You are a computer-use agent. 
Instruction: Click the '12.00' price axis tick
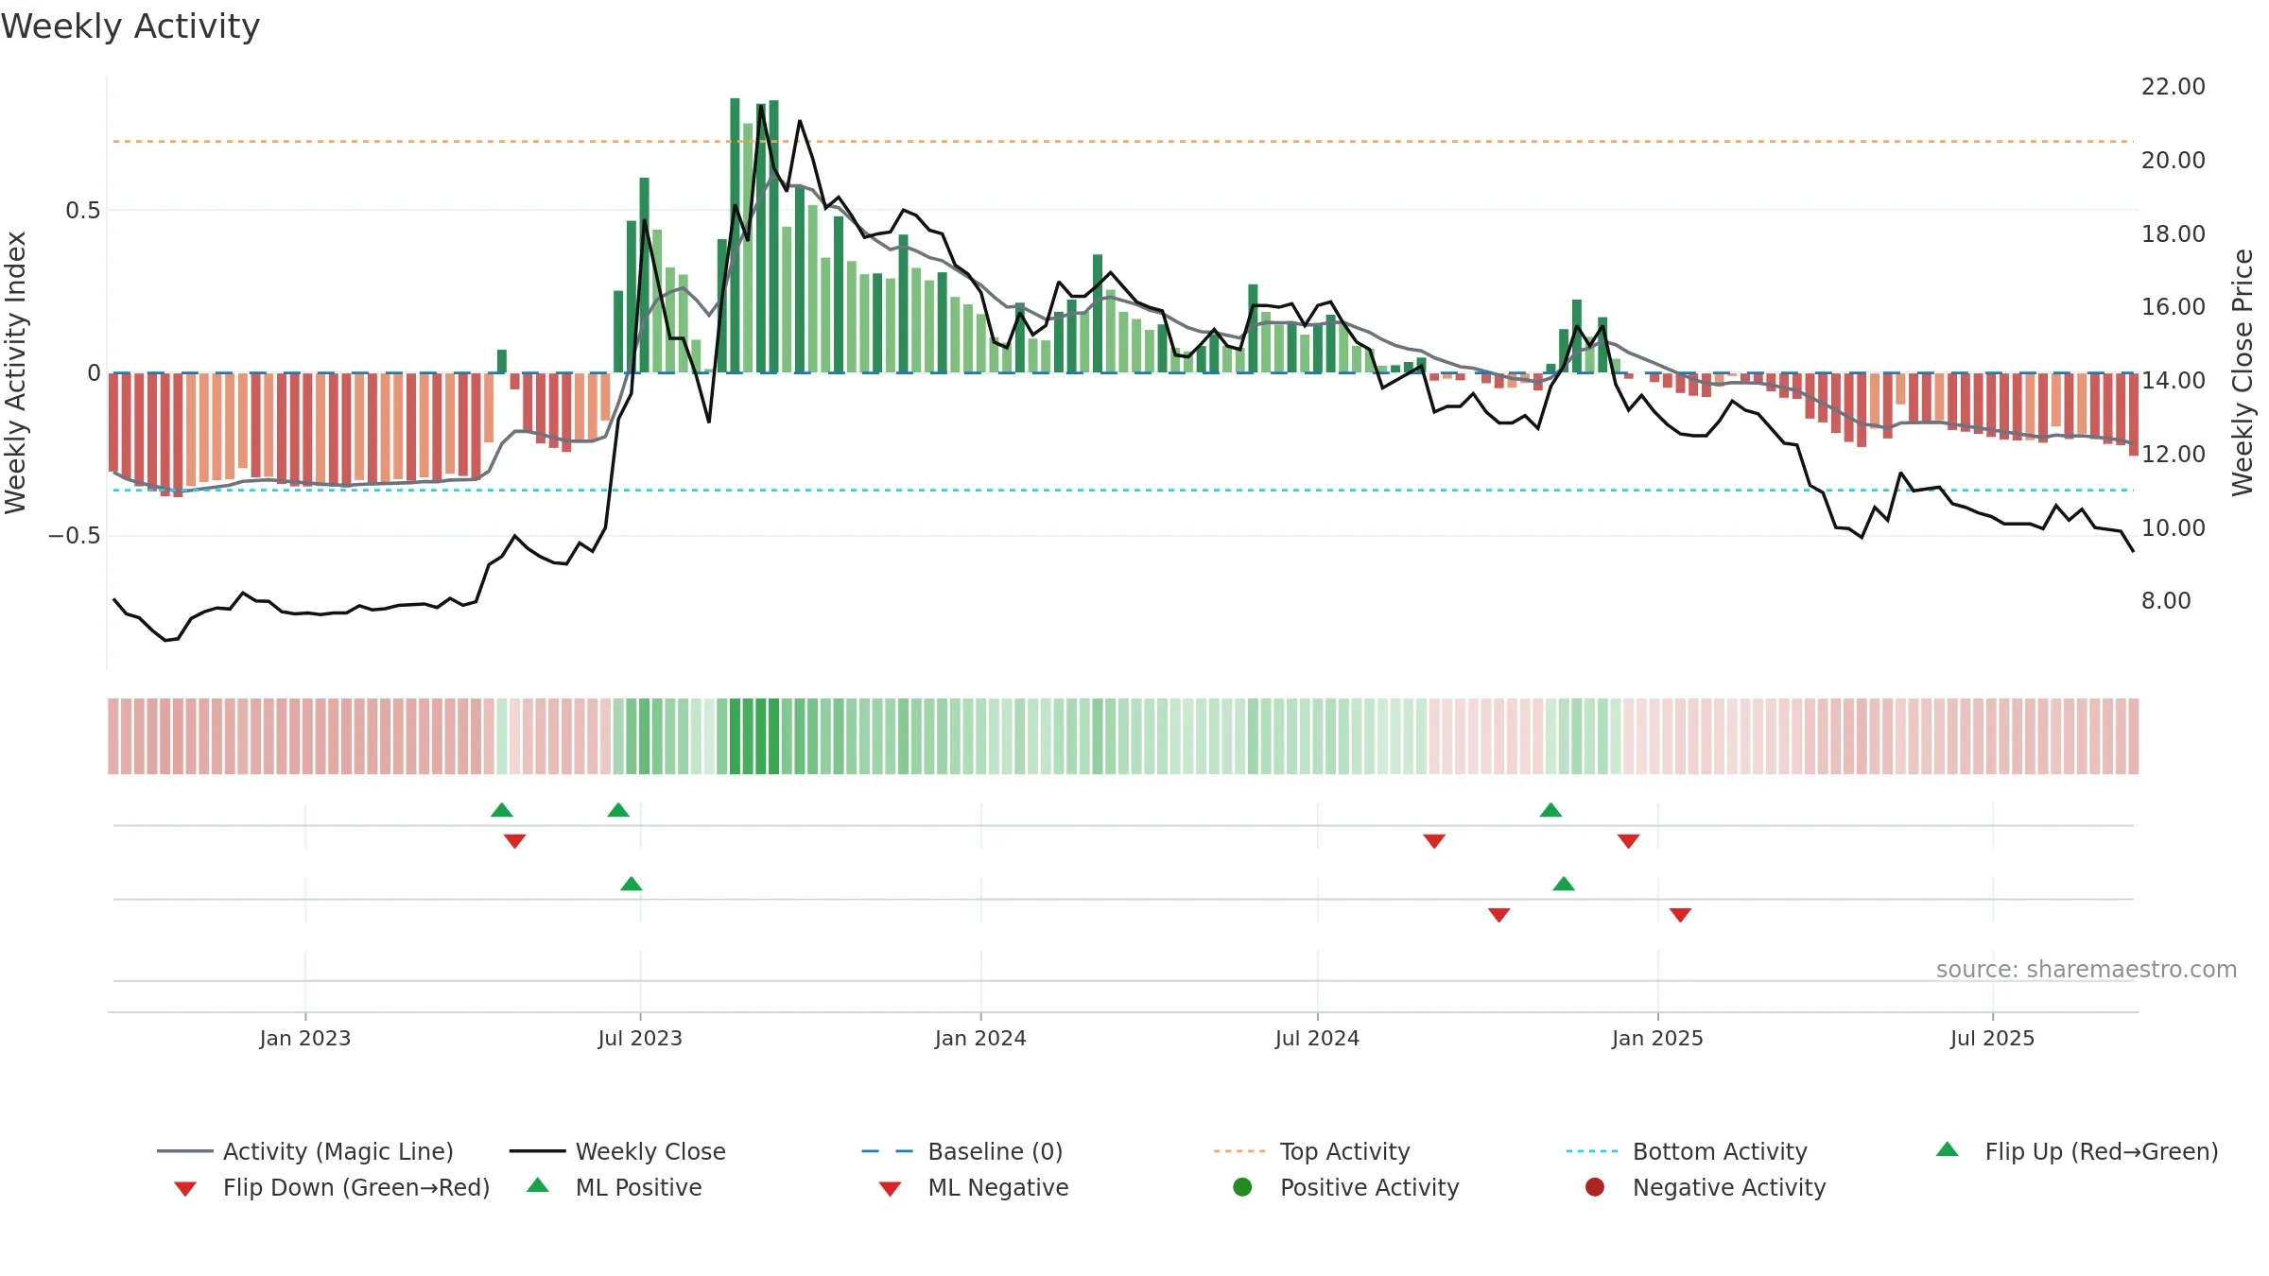2174,455
